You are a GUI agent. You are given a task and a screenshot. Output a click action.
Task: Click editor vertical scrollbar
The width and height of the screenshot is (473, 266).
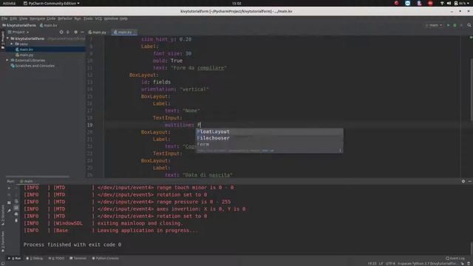472,90
